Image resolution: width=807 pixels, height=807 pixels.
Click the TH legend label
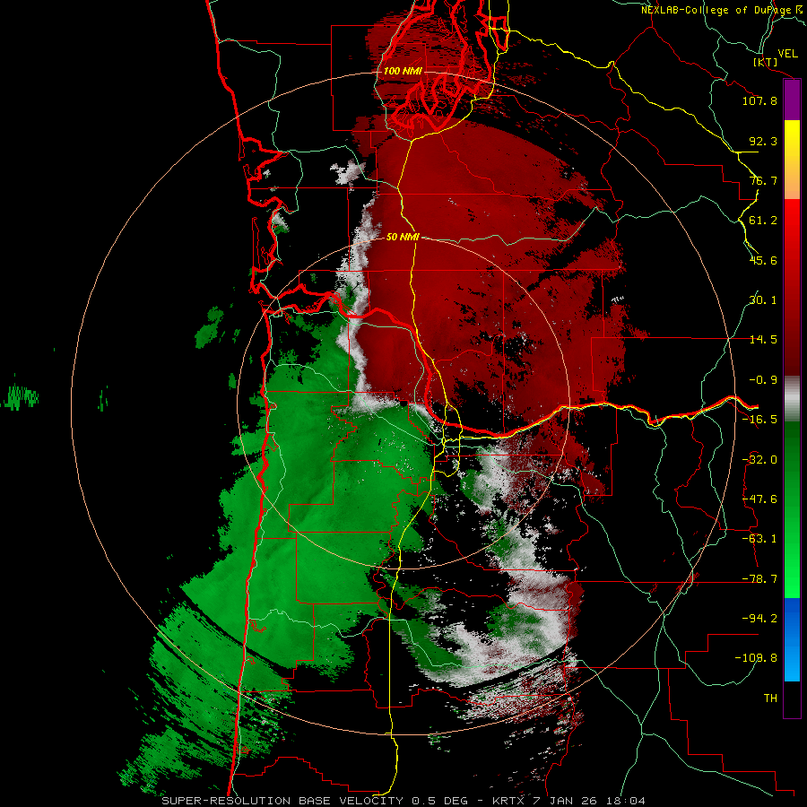click(770, 699)
